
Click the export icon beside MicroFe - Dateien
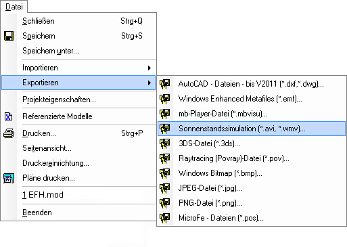(x=165, y=218)
